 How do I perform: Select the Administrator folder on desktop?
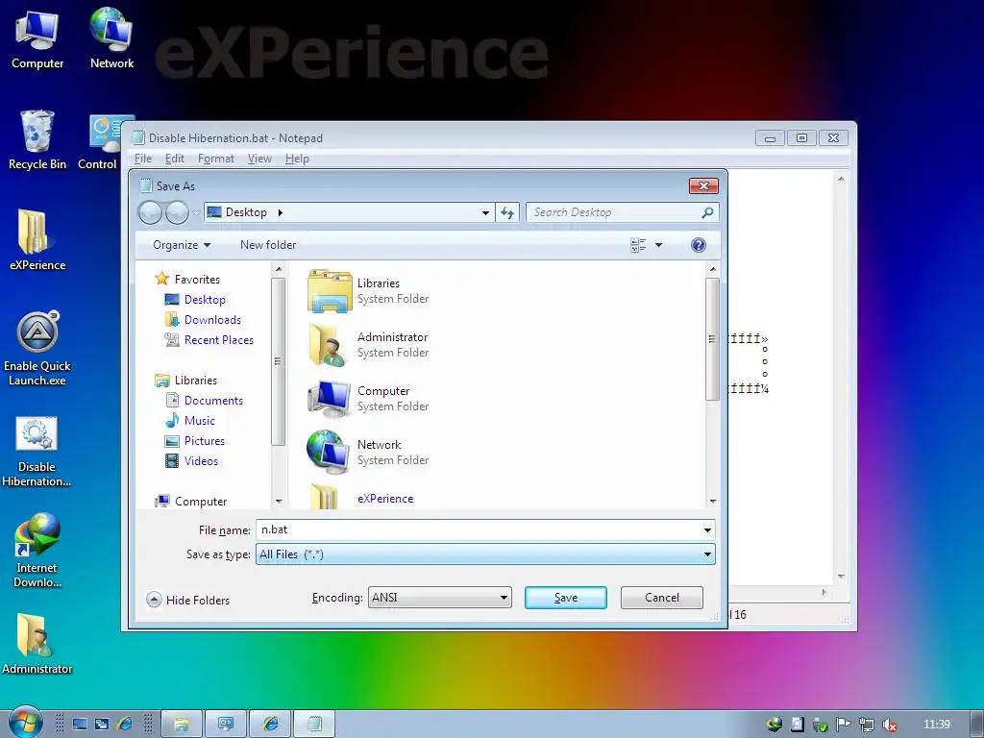point(37,644)
